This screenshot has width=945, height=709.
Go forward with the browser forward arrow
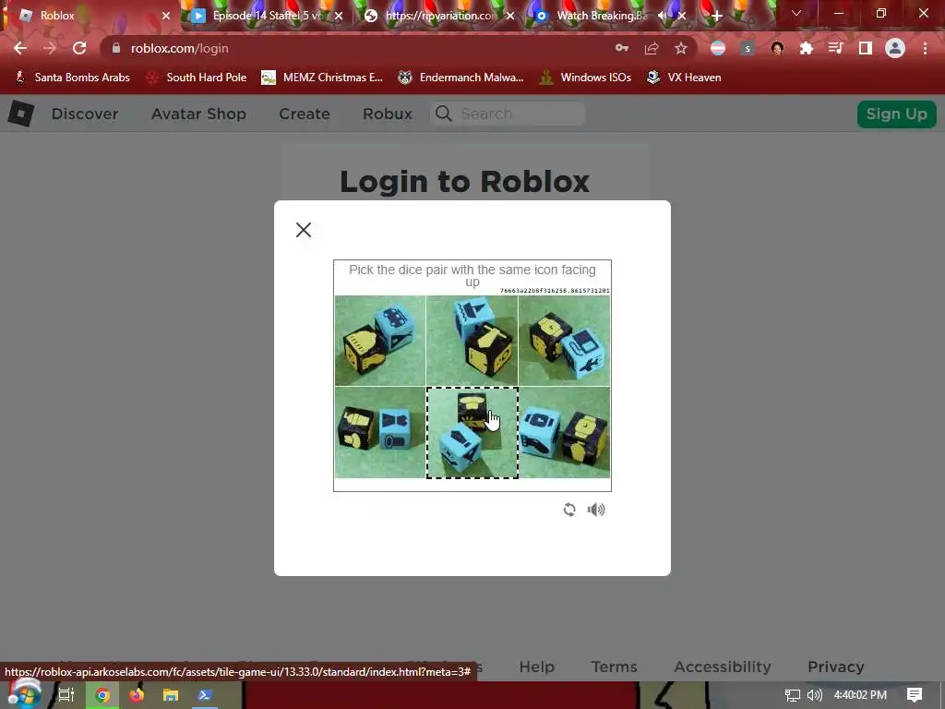50,48
